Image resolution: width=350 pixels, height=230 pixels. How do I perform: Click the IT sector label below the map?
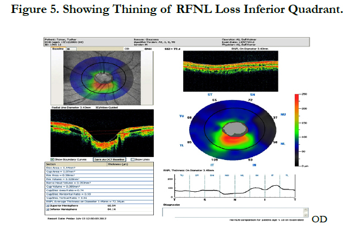[x=212, y=165]
